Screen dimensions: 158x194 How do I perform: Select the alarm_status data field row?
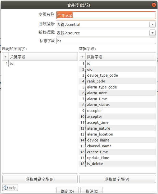117,105
